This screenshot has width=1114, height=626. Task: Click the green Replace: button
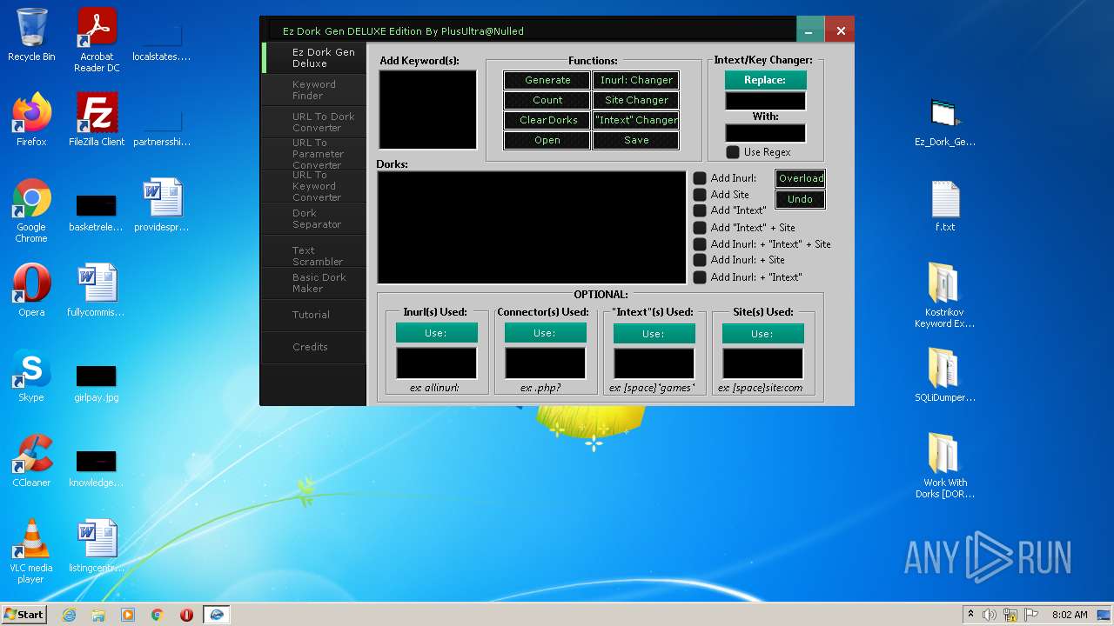click(x=766, y=80)
